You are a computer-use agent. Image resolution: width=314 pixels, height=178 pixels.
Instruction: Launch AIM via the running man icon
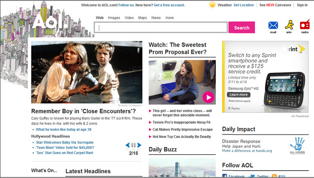coord(289,25)
